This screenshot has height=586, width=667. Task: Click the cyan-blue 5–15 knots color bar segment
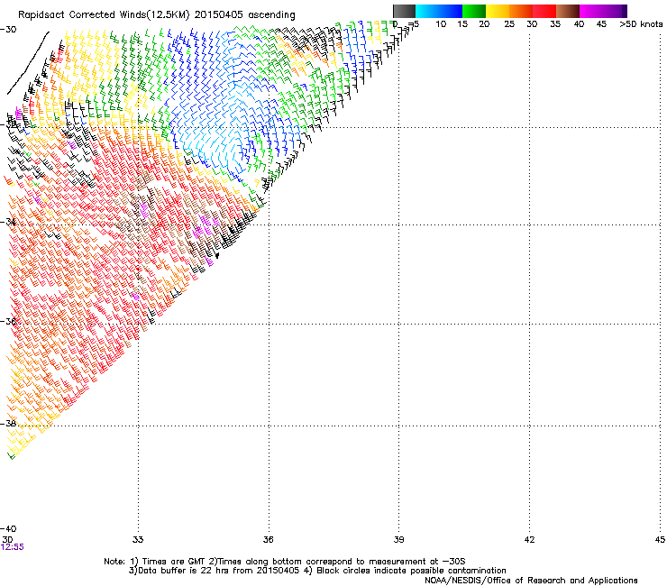point(439,11)
